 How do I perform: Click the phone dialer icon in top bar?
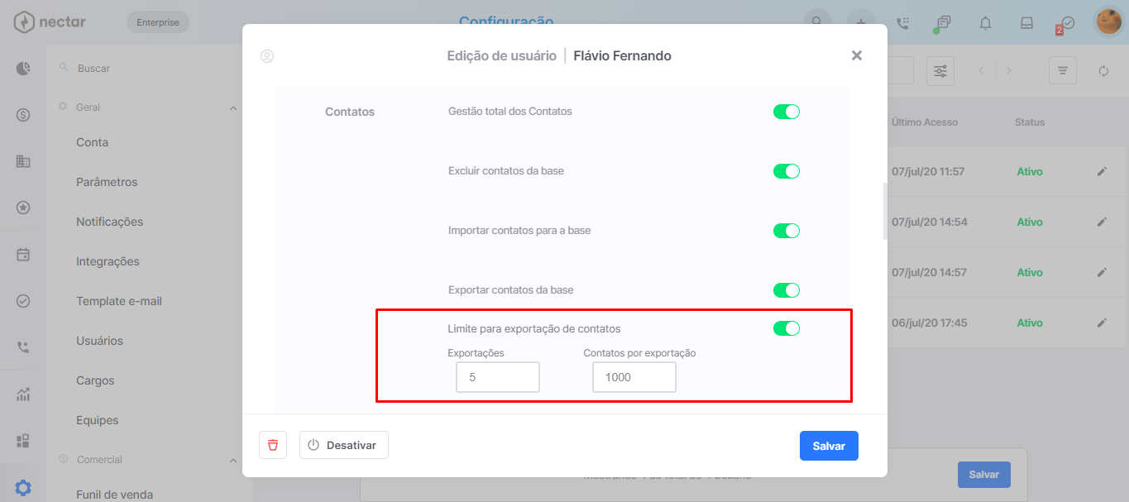902,23
